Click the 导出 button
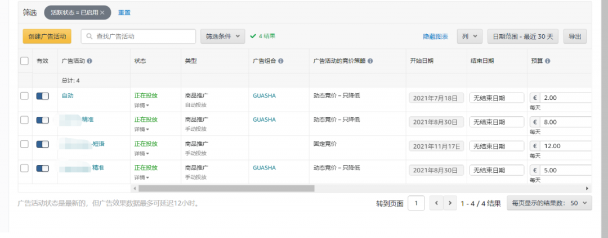 tap(575, 36)
